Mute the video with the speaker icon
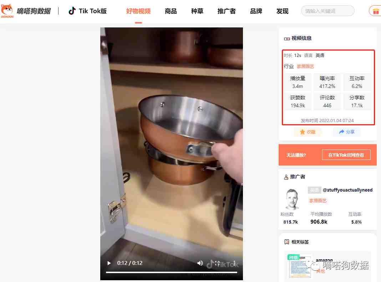Image resolution: width=381 pixels, height=282 pixels. pyautogui.click(x=200, y=263)
